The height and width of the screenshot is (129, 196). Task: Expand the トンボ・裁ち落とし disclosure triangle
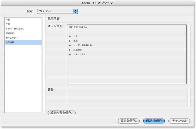70,45
